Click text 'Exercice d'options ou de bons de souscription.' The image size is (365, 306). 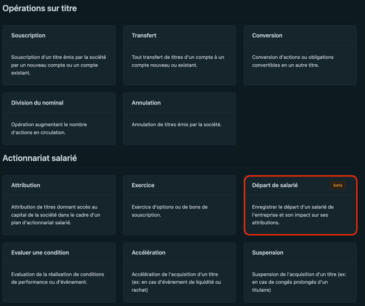coord(169,211)
